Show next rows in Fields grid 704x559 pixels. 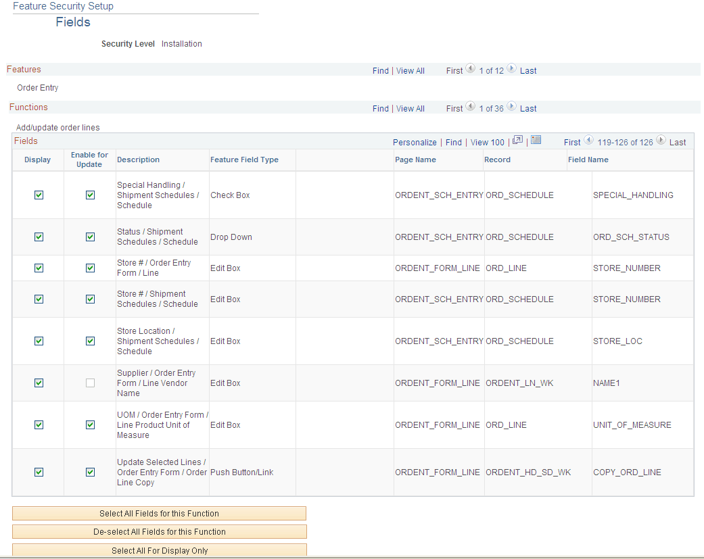coord(661,140)
